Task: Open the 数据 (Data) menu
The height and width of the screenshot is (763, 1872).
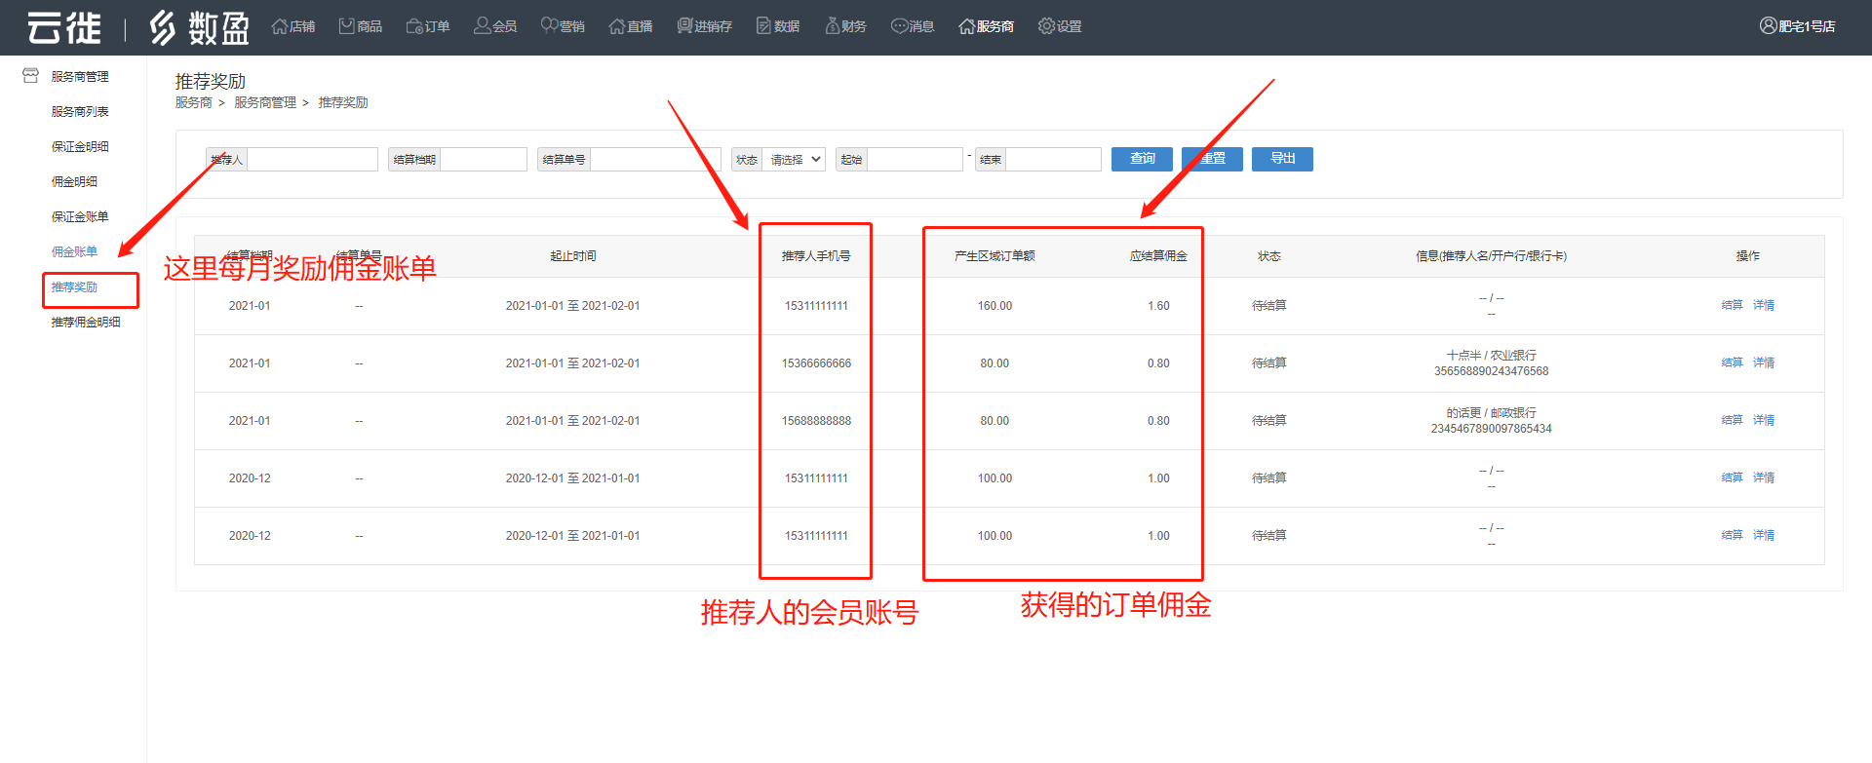Action: coord(778,26)
